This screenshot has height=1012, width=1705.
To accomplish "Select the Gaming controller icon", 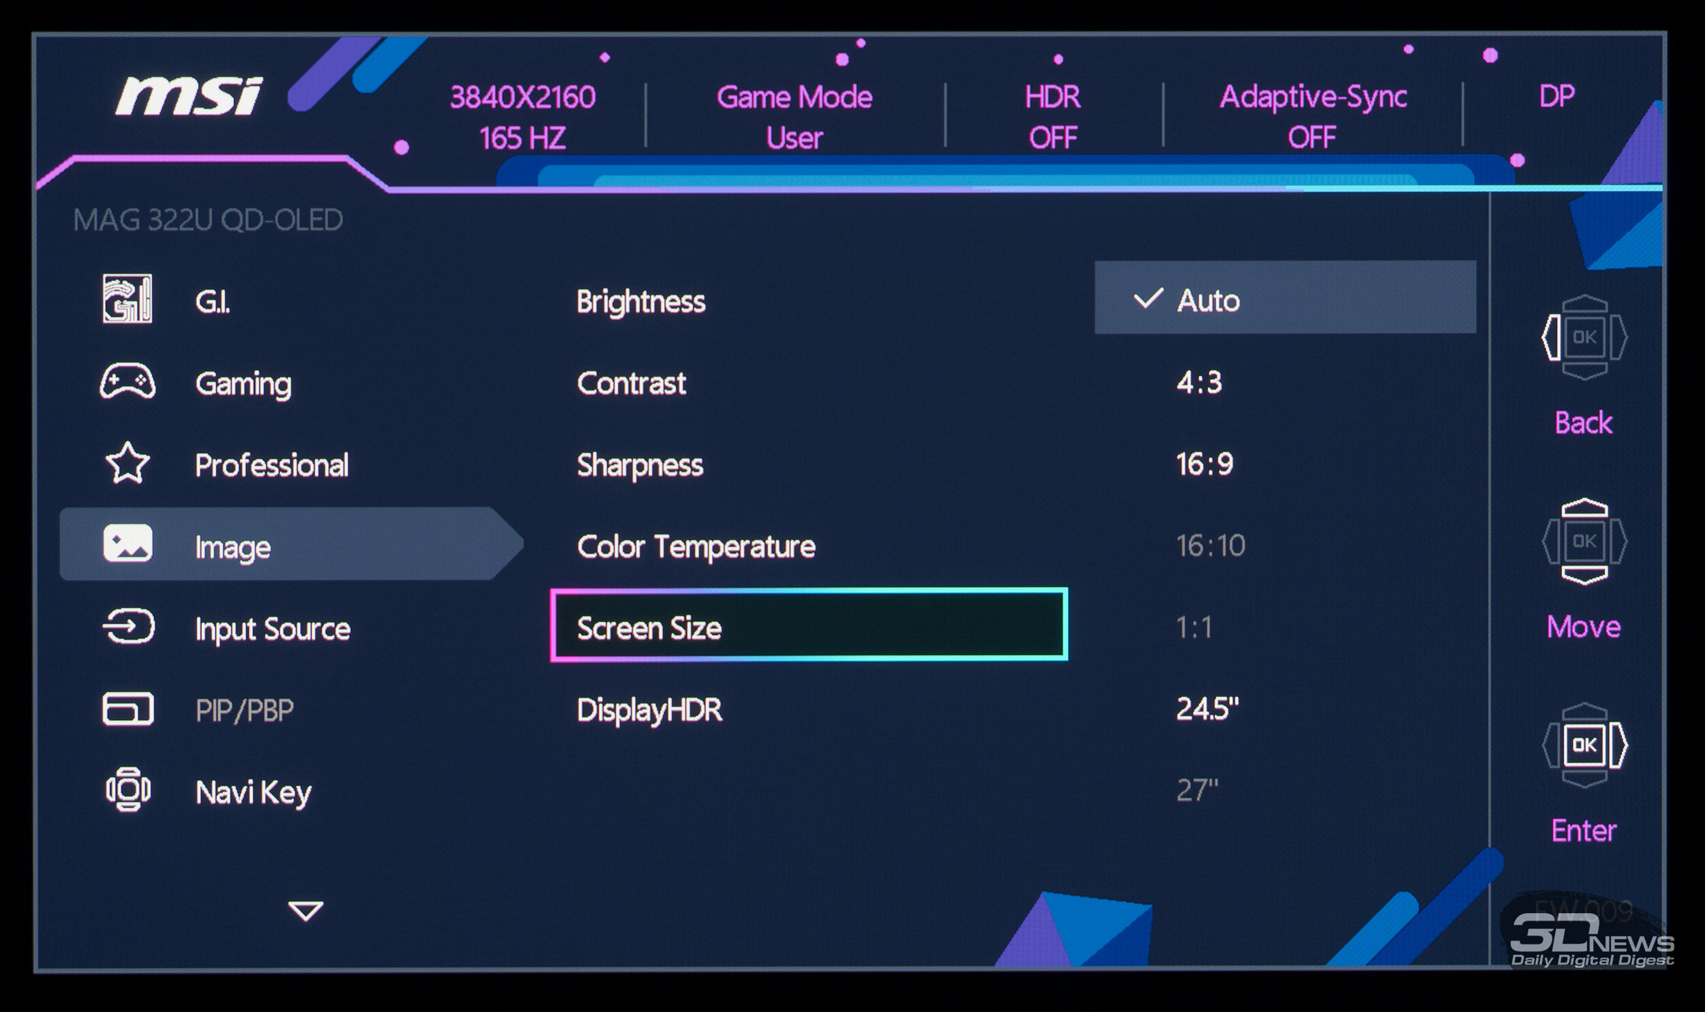I will point(127,382).
